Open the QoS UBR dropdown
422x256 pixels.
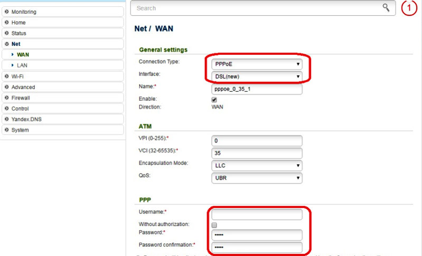257,178
